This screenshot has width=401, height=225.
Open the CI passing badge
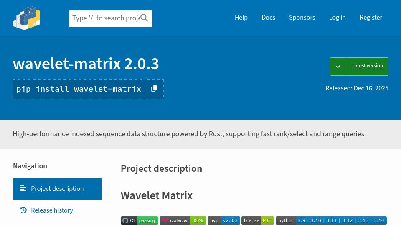[x=140, y=220]
